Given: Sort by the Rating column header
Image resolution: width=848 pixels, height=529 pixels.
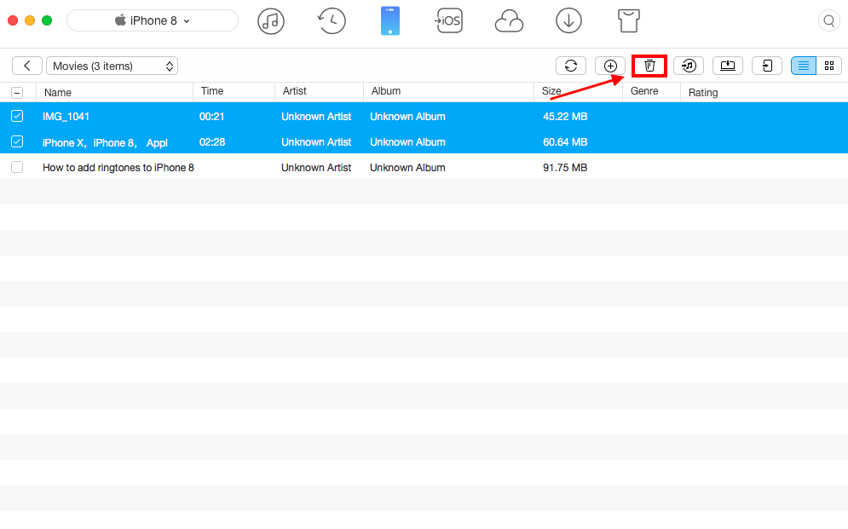Looking at the screenshot, I should click(x=703, y=92).
